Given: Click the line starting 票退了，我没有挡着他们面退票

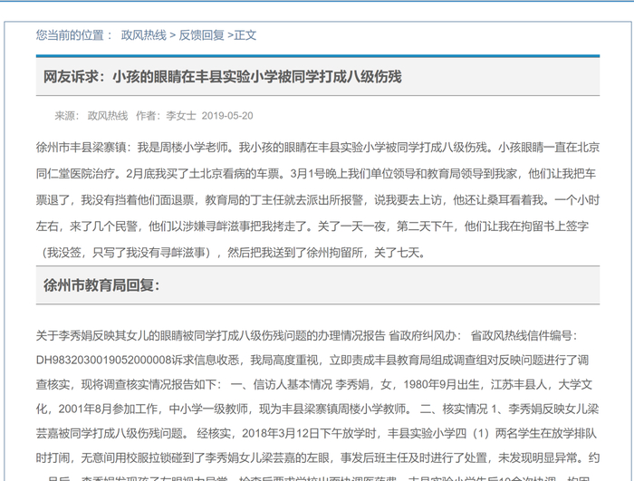Looking at the screenshot, I should [317, 200].
